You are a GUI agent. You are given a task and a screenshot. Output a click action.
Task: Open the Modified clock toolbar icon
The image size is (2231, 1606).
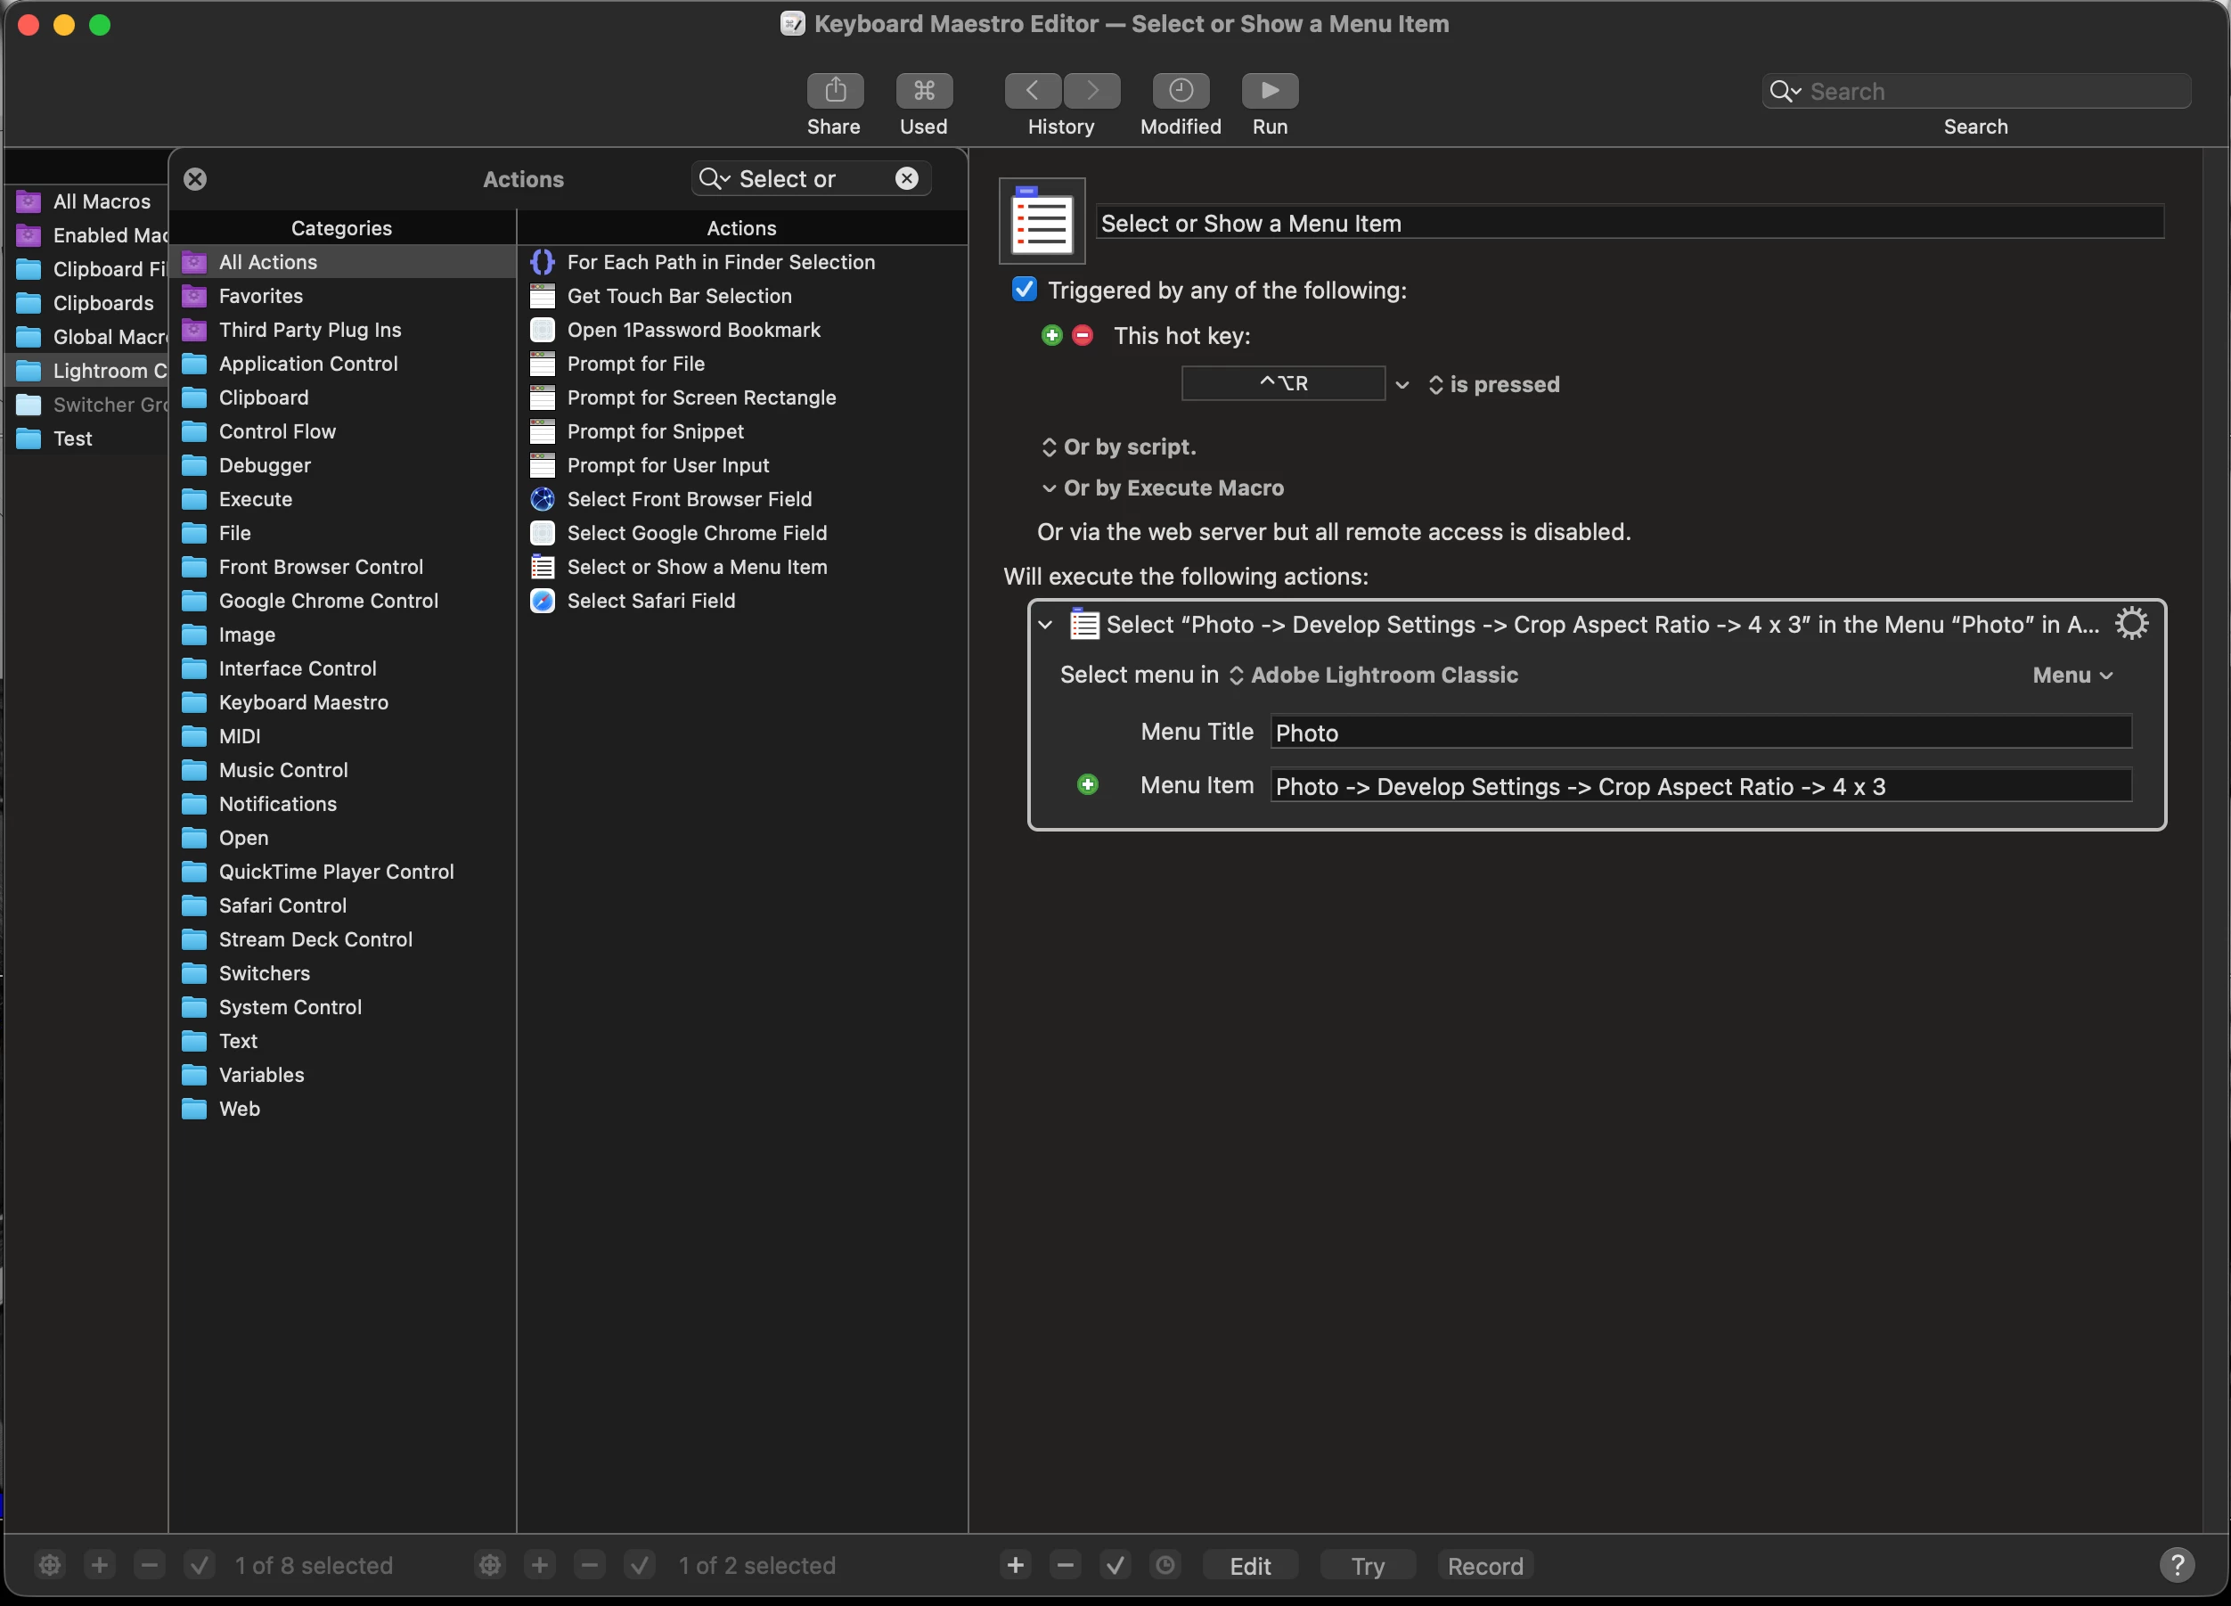(x=1180, y=91)
